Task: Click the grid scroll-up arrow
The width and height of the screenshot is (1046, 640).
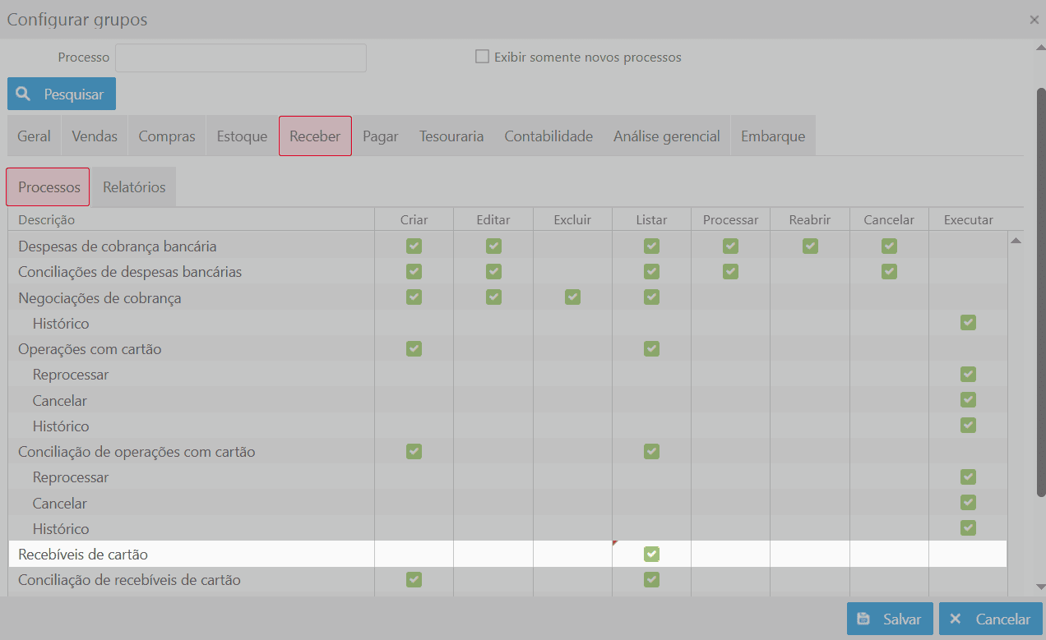Action: click(1016, 241)
